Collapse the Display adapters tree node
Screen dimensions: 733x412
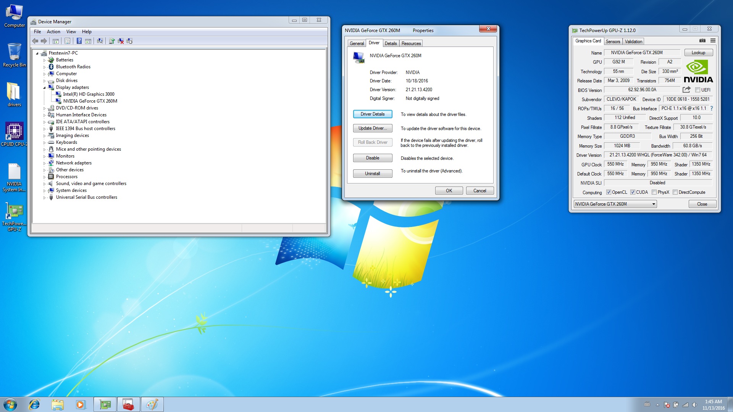point(44,88)
